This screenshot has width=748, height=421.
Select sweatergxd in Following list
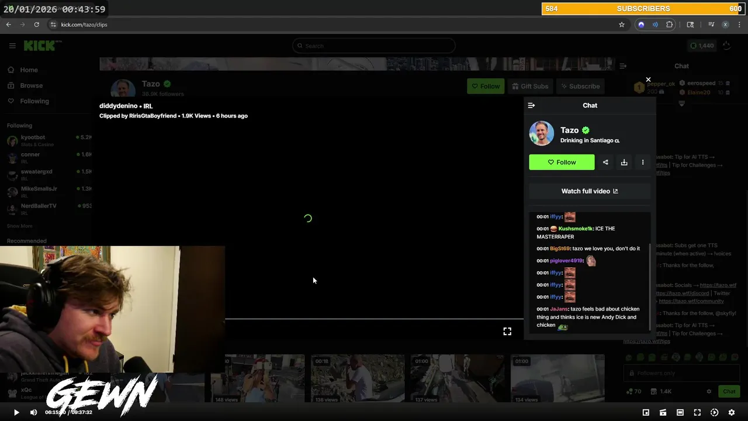[49, 174]
